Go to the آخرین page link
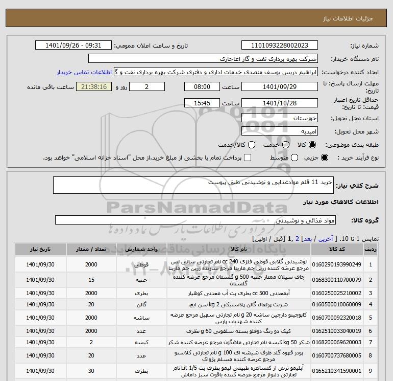 pos(325,239)
